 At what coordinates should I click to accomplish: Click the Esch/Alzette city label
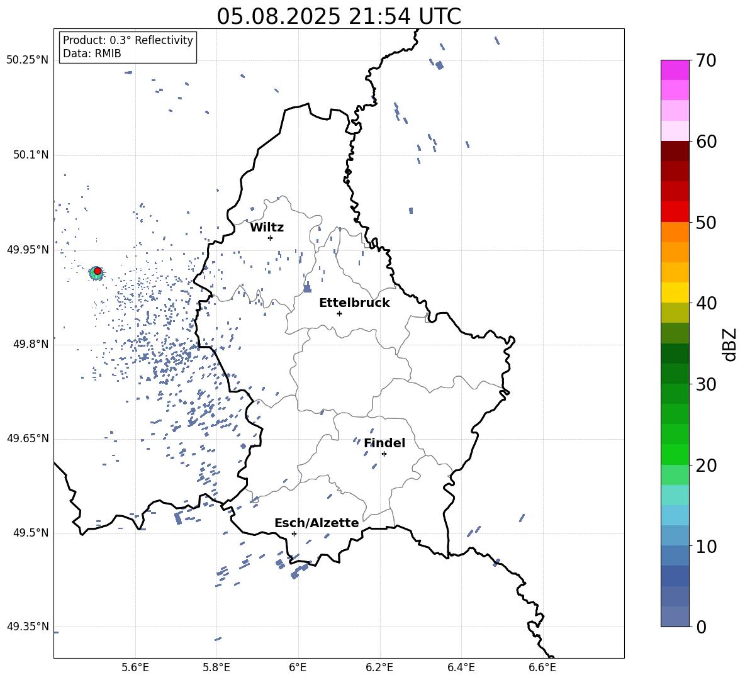coord(316,523)
